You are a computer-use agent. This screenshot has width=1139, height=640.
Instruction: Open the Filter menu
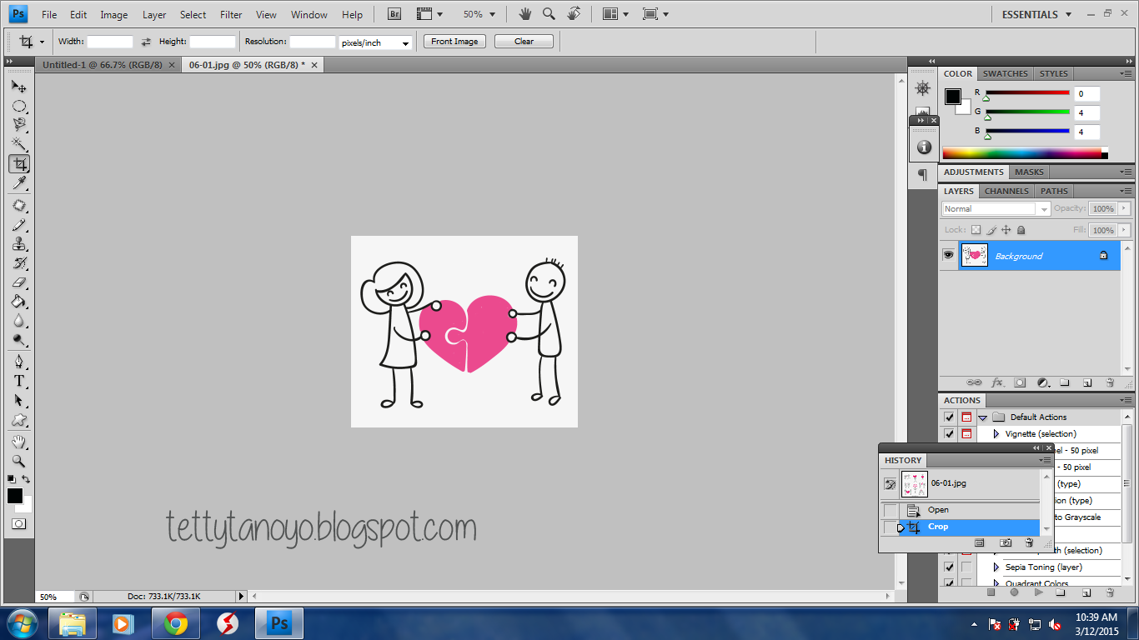pos(231,14)
